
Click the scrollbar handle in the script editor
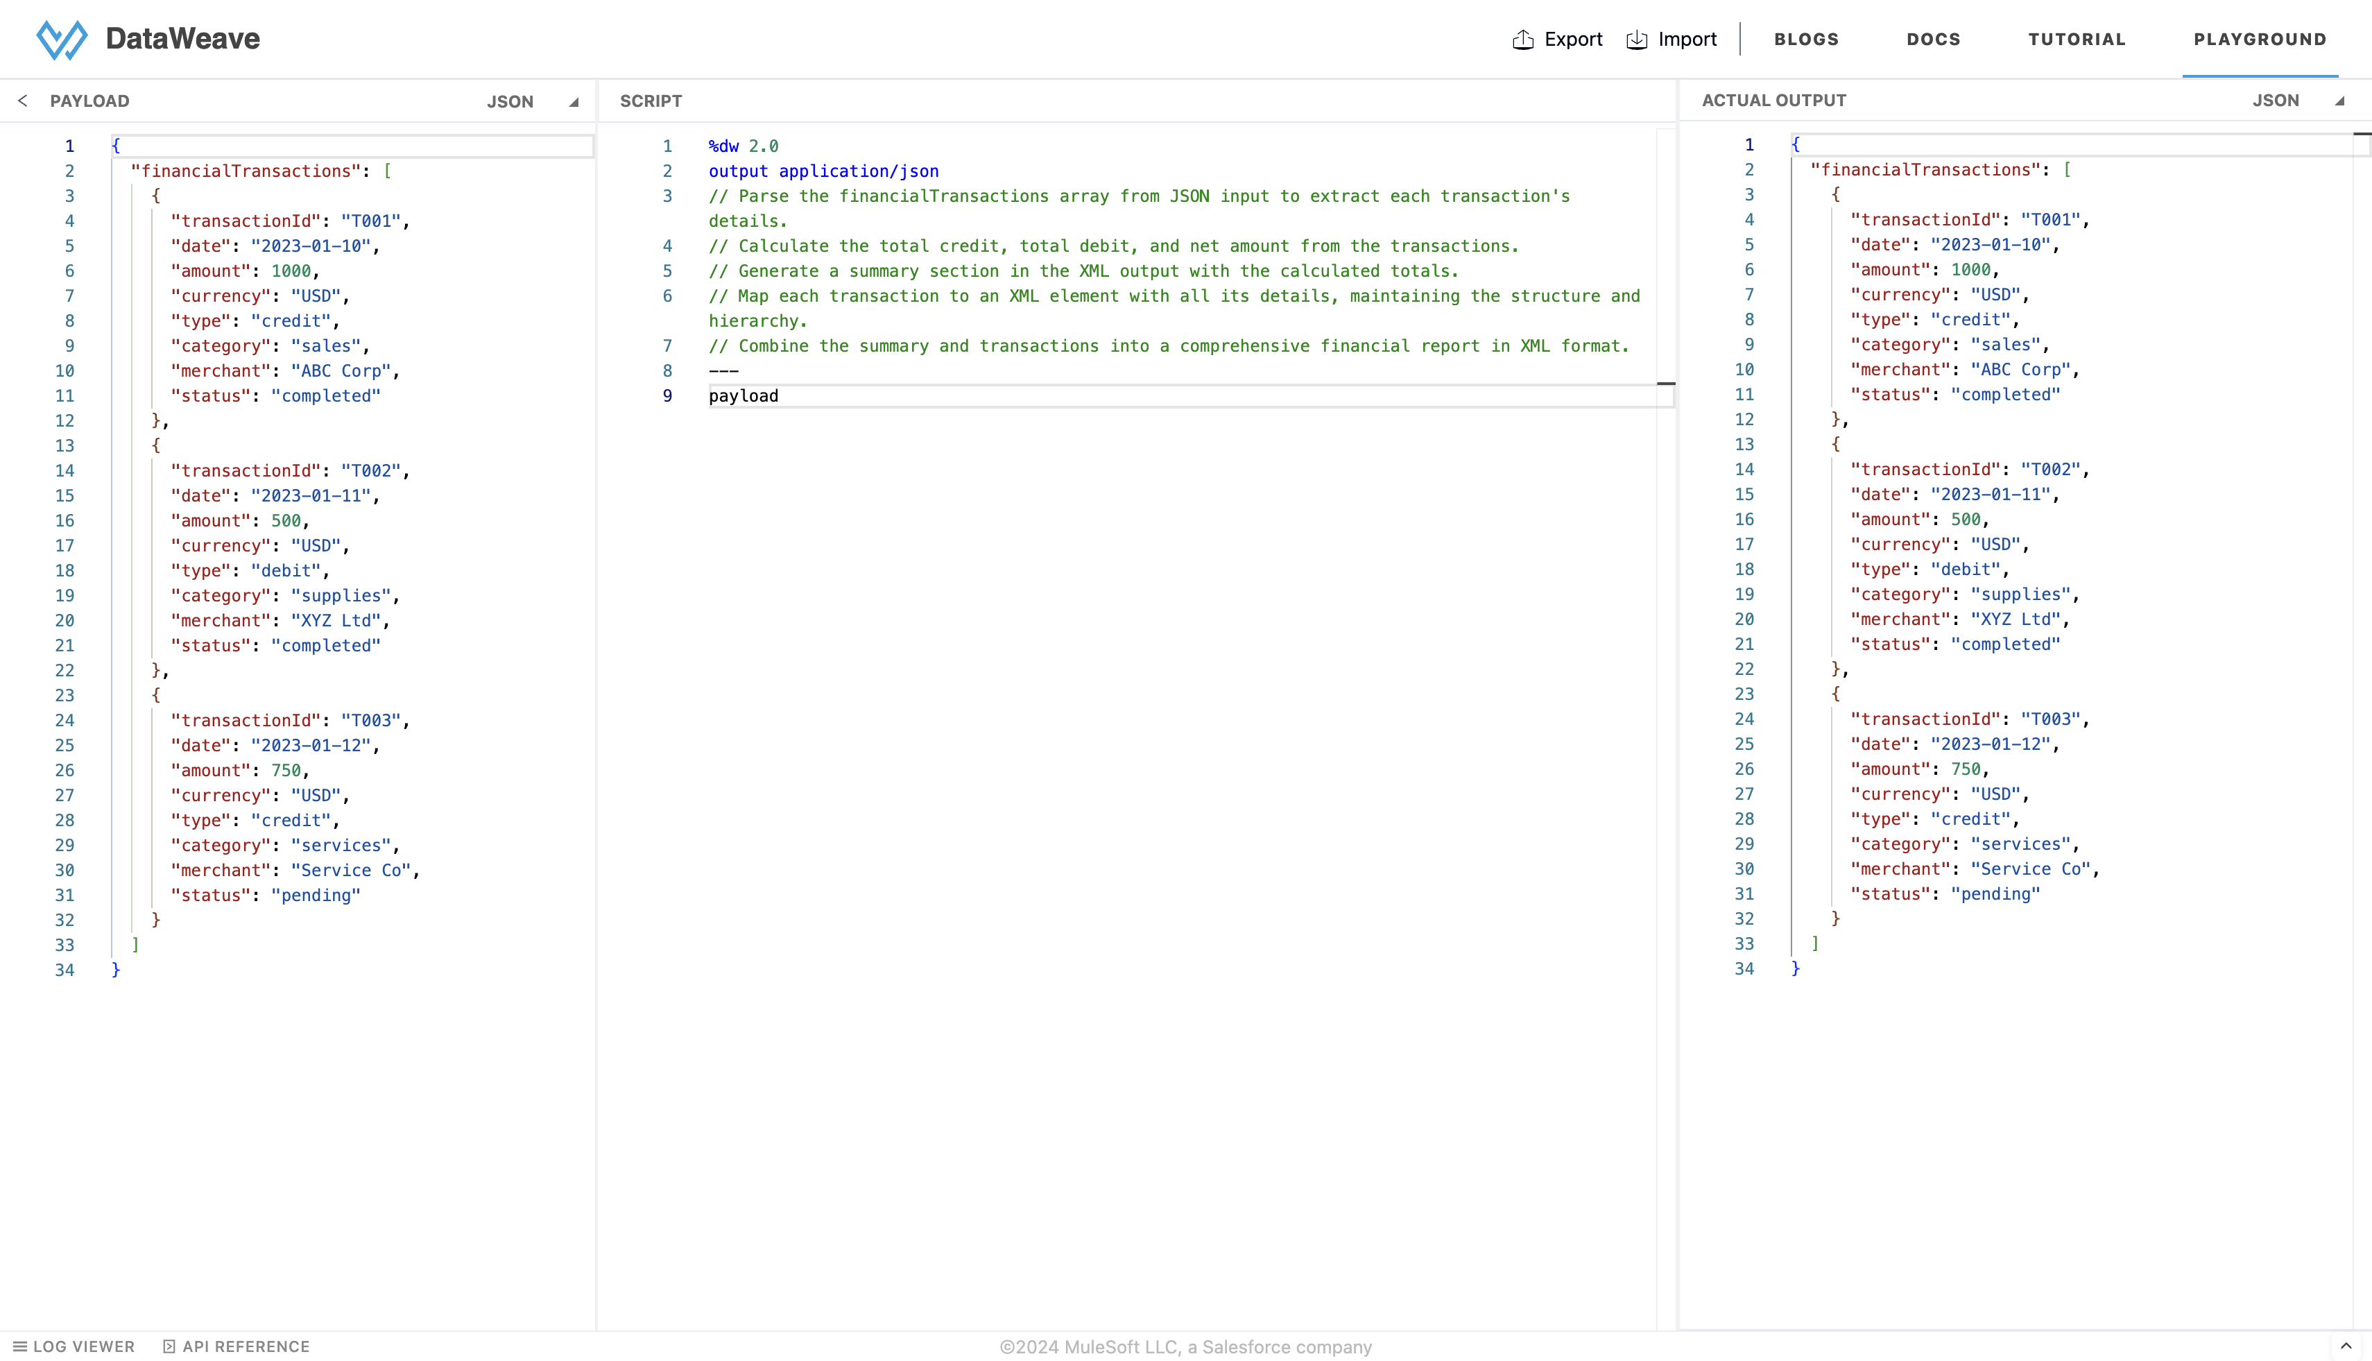pyautogui.click(x=1667, y=383)
